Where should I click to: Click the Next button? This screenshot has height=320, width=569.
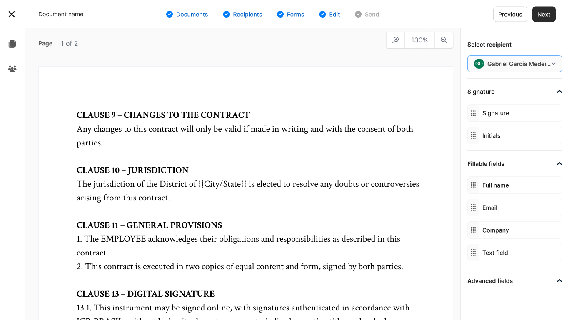pos(544,14)
